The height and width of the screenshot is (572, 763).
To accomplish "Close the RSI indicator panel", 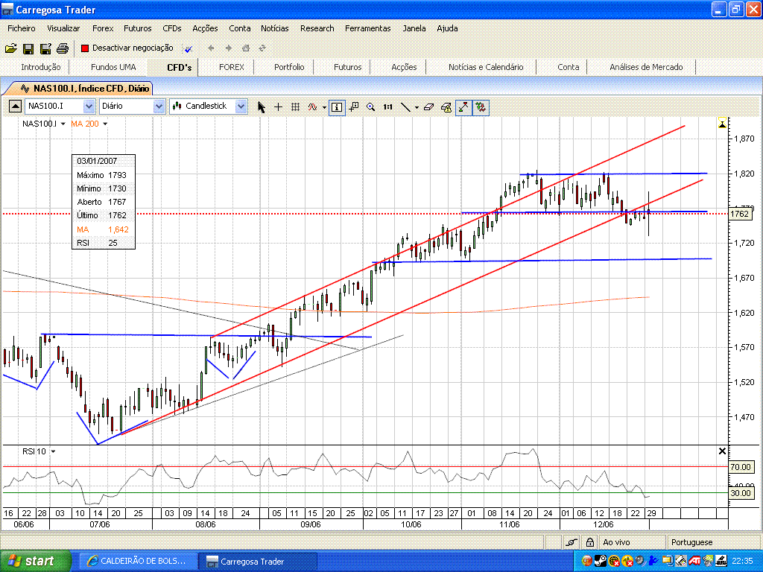I will pyautogui.click(x=721, y=451).
